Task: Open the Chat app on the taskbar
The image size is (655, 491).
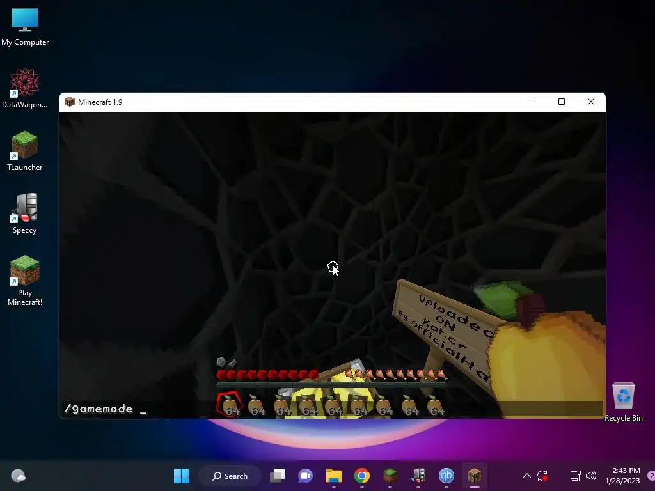Action: point(305,476)
